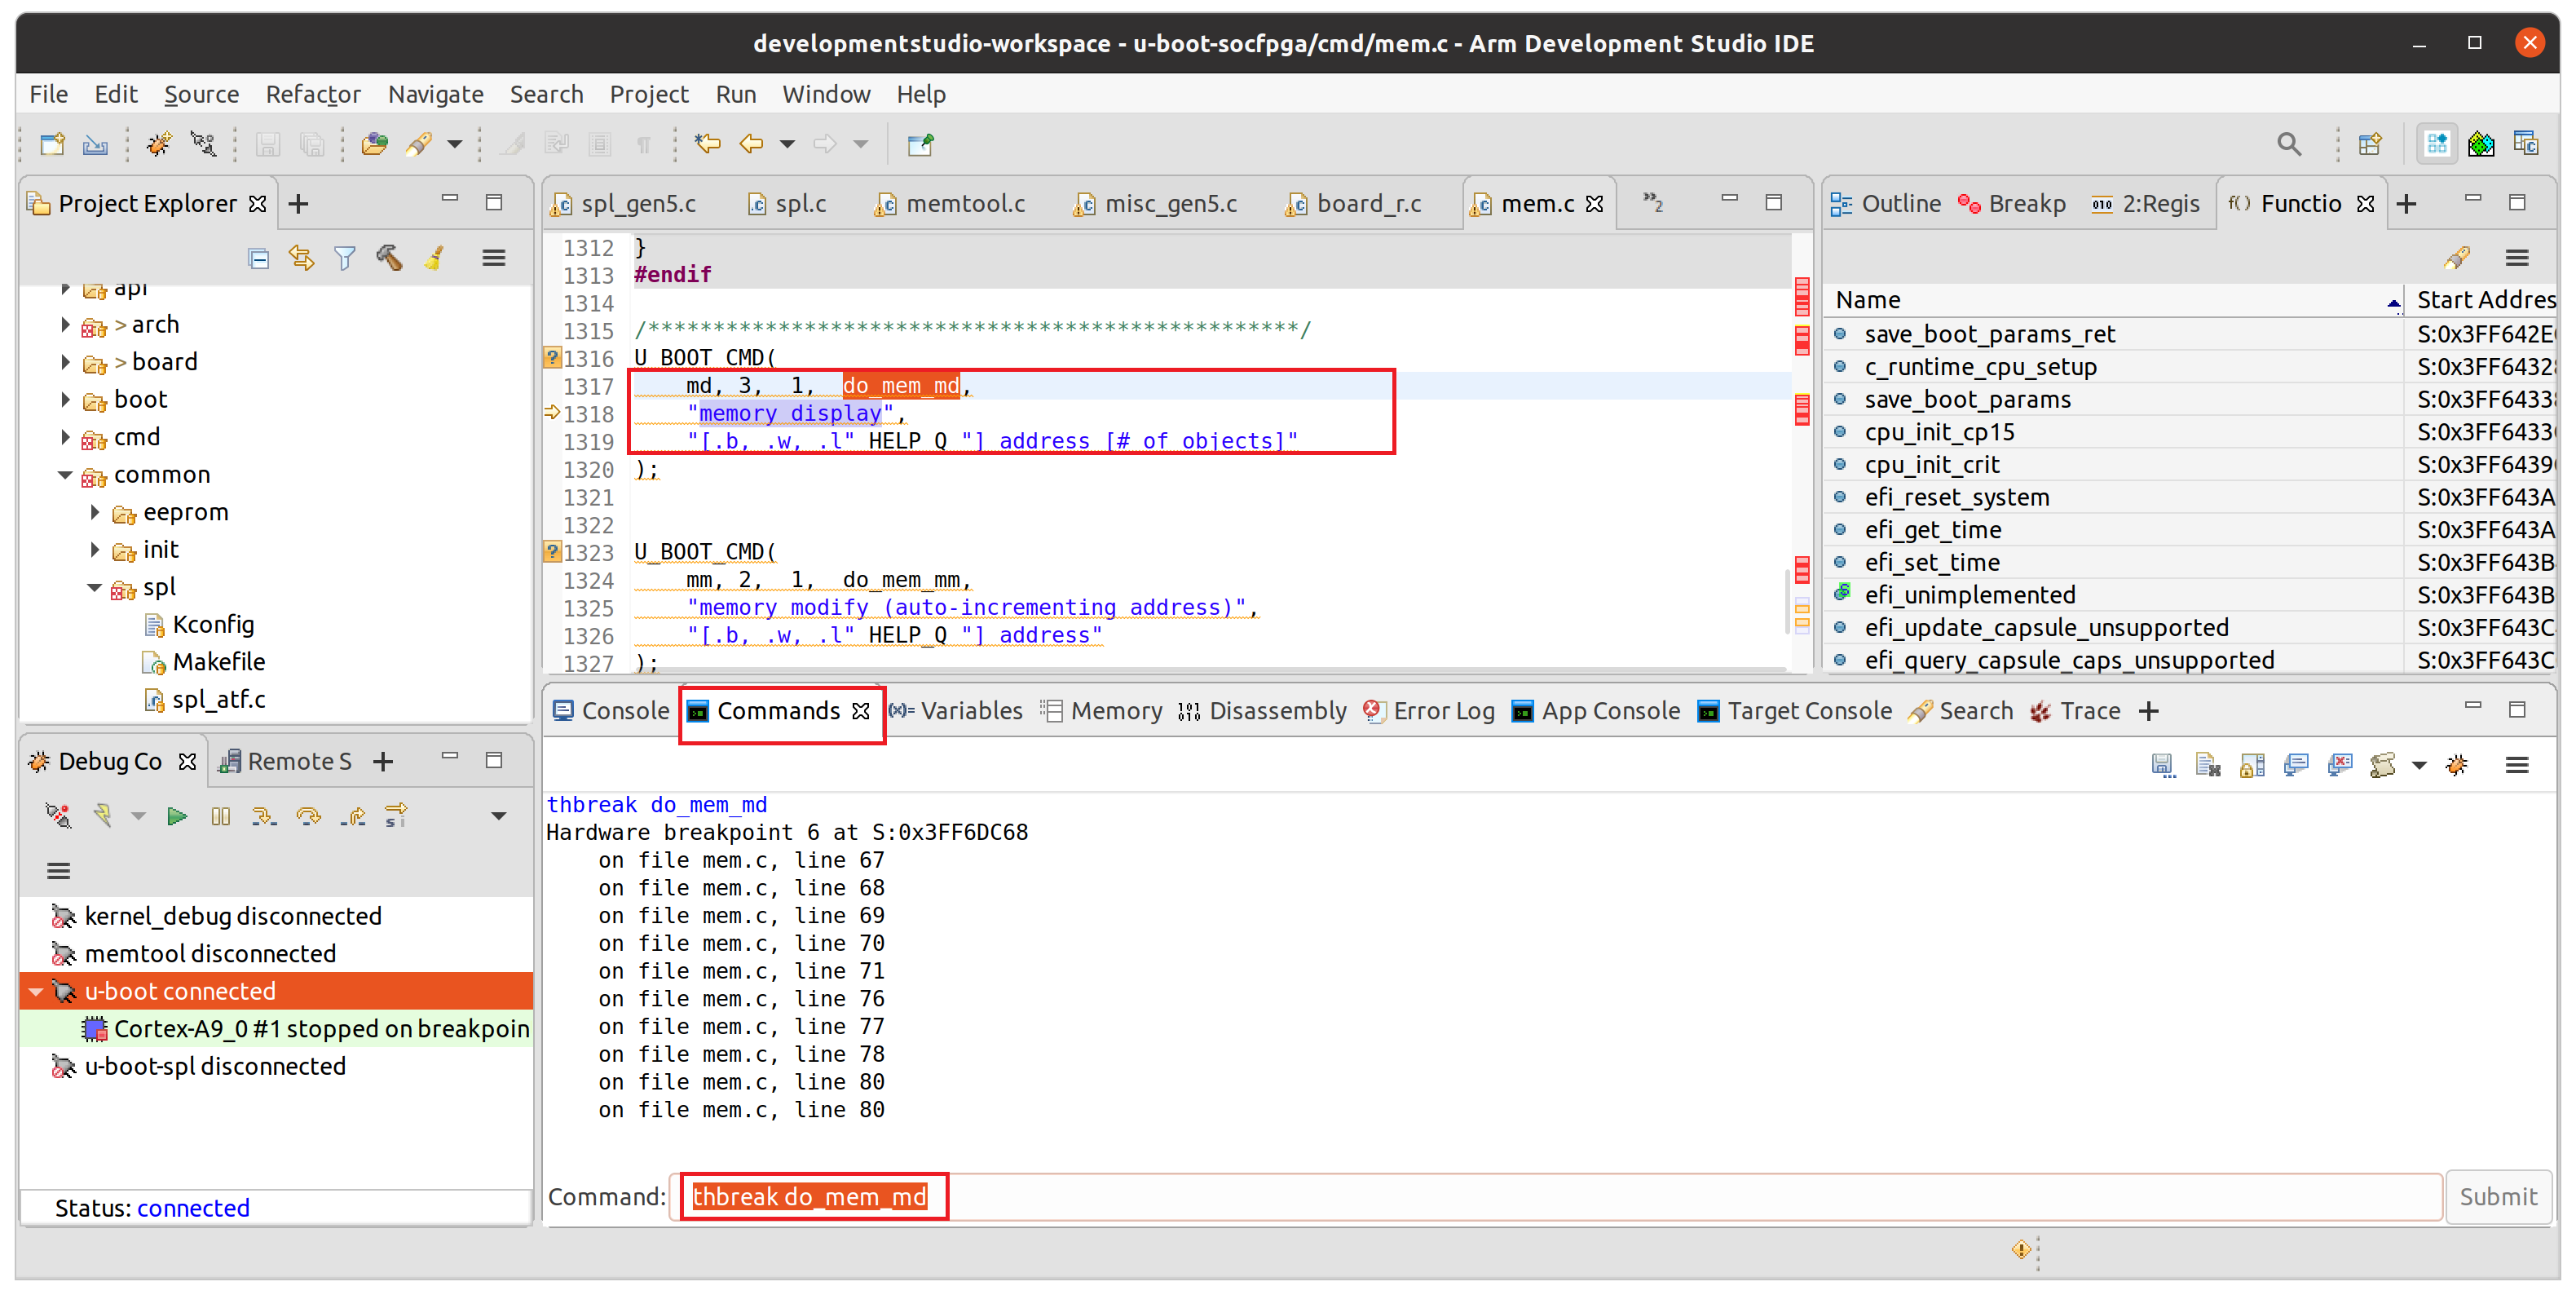
Task: Click the broom clean icon in Project Explorer
Action: pyautogui.click(x=434, y=258)
